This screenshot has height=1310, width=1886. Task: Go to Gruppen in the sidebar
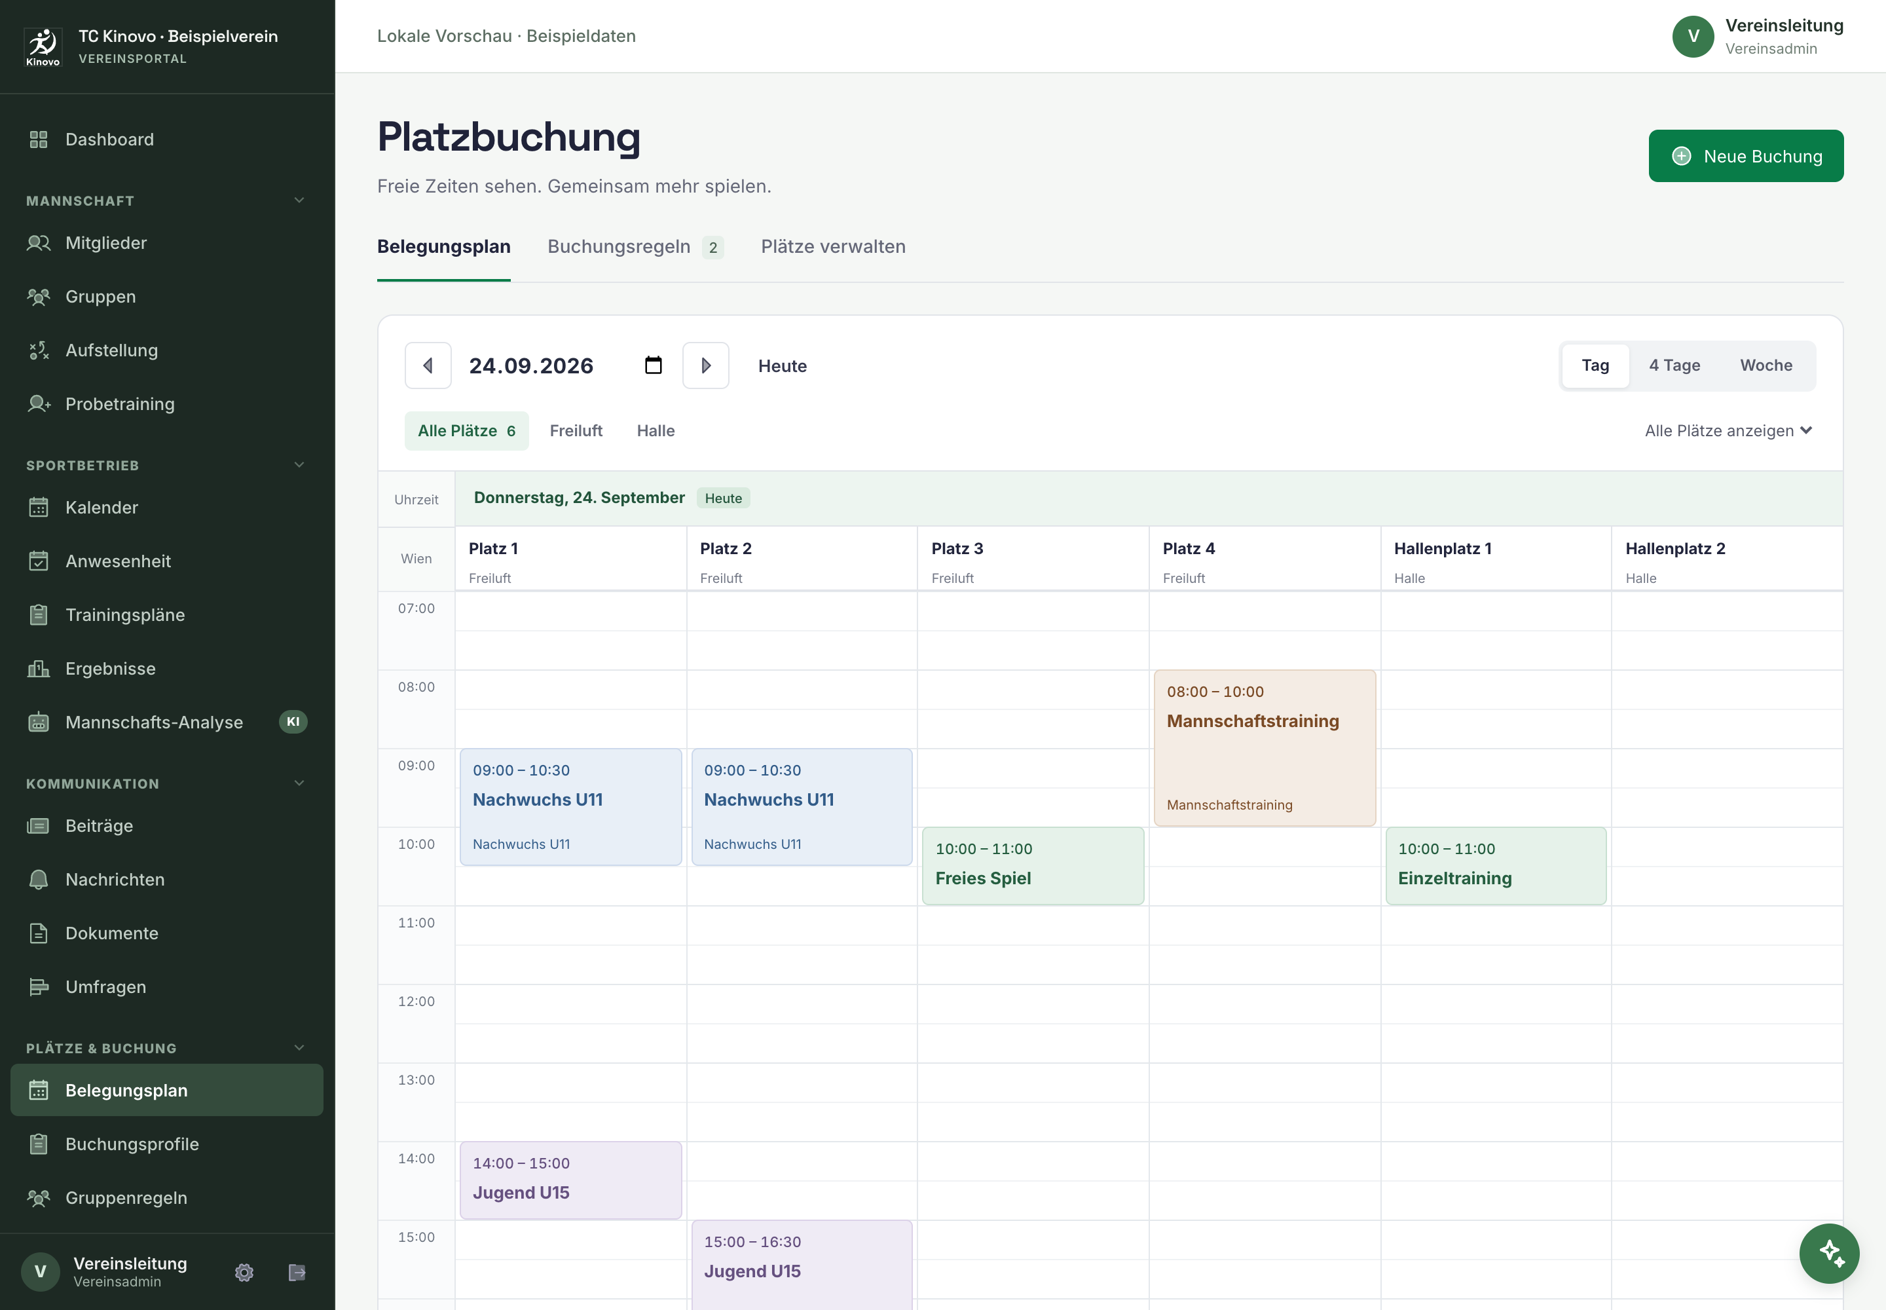166,296
